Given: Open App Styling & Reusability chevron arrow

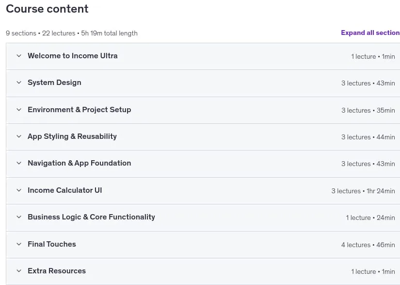Looking at the screenshot, I should click(x=19, y=136).
